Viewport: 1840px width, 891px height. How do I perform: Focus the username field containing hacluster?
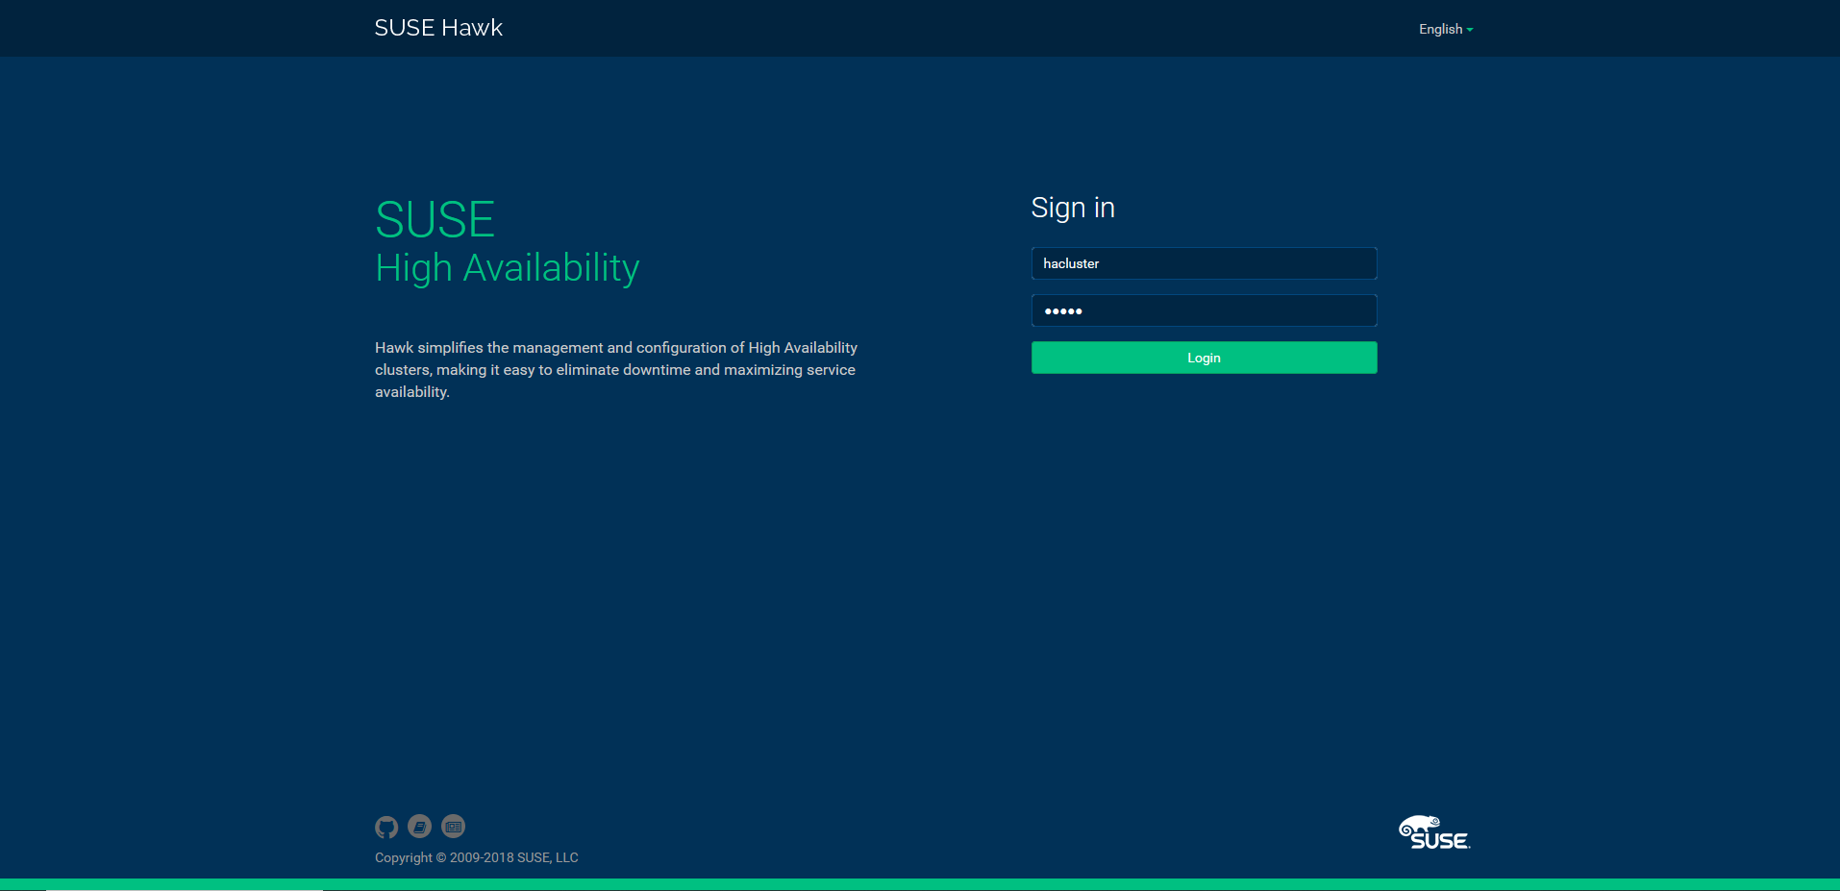tap(1204, 263)
